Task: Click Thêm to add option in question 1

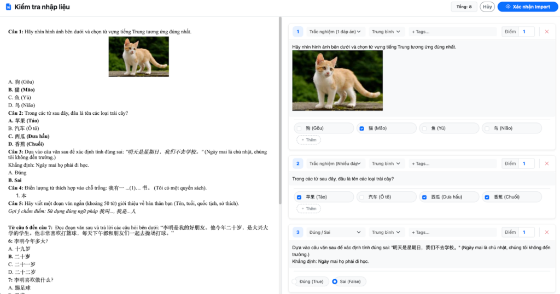Action: pyautogui.click(x=308, y=140)
